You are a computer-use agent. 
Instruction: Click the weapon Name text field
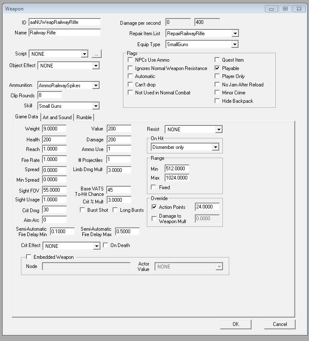[65, 33]
